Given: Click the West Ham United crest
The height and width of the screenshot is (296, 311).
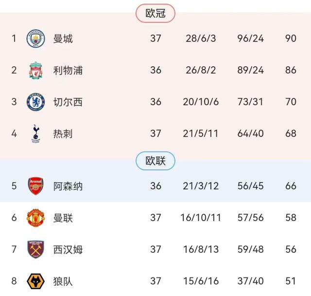Looking at the screenshot, I should click(35, 250).
